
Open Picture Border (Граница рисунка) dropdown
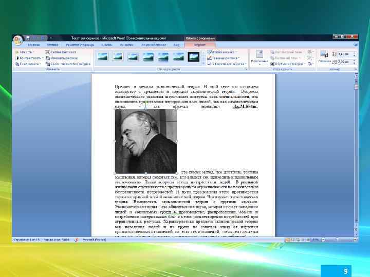pos(223,58)
